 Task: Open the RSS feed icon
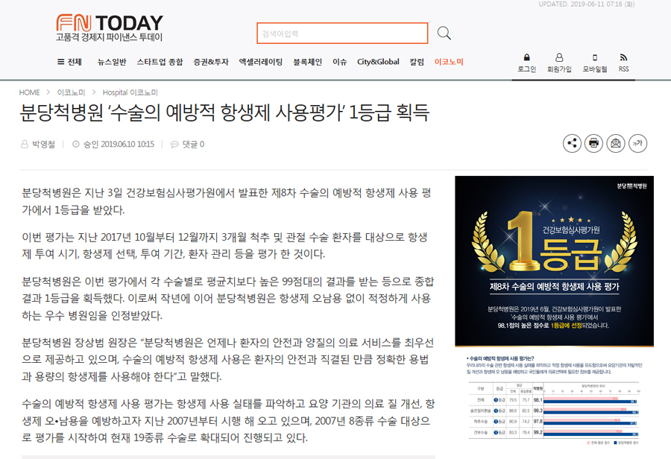(x=623, y=57)
